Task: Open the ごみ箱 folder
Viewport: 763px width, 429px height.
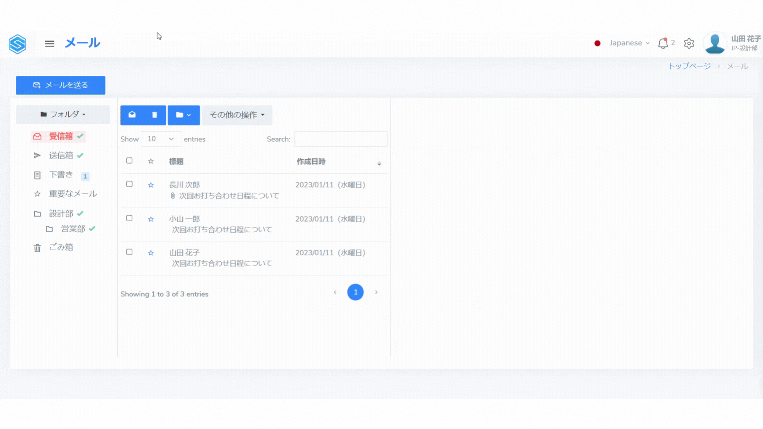Action: coord(61,247)
